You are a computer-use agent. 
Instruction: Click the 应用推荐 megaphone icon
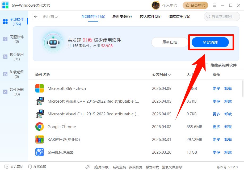point(88,167)
